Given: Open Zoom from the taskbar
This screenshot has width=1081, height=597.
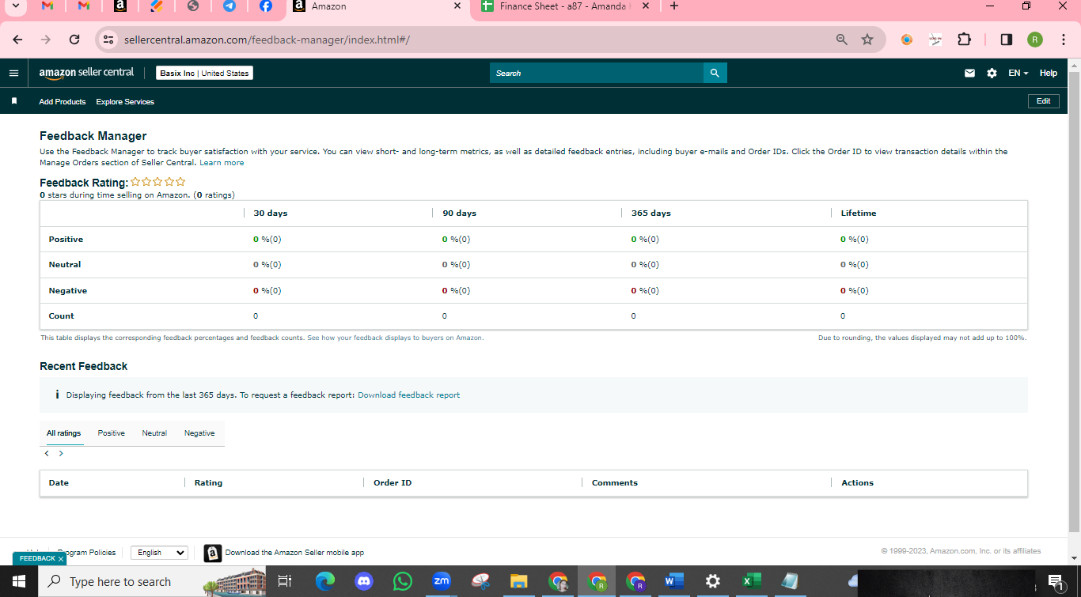Looking at the screenshot, I should pyautogui.click(x=442, y=581).
